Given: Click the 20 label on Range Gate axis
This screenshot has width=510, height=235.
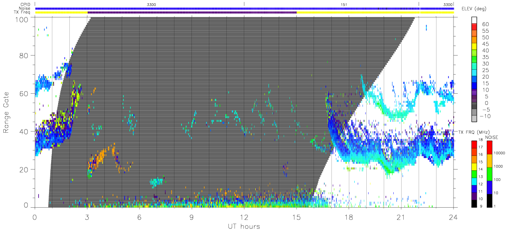Looking at the screenshot, I should (24, 170).
